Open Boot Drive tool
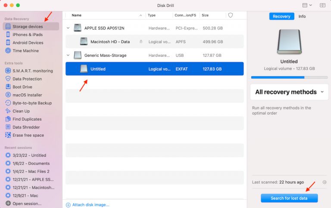The width and height of the screenshot is (331, 208). pos(22,87)
